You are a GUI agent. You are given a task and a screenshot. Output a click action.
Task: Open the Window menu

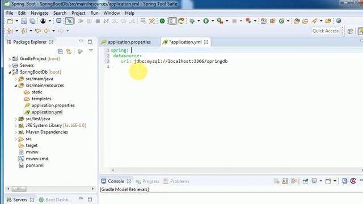(112, 13)
